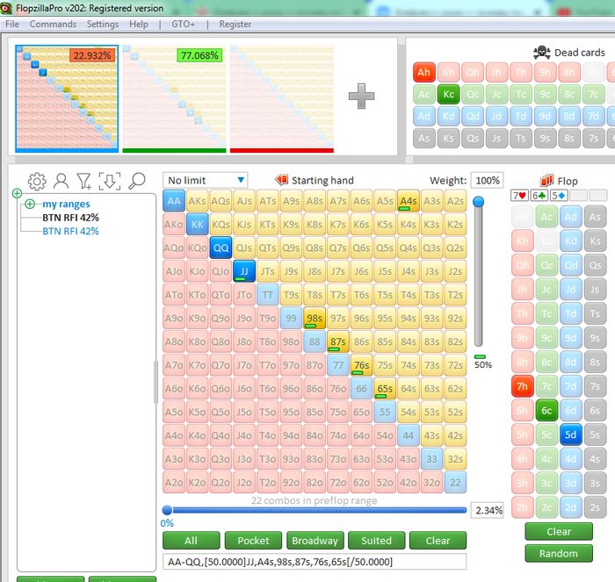The width and height of the screenshot is (615, 582).
Task: Toggle 98s in starting hand matrix
Action: point(315,319)
